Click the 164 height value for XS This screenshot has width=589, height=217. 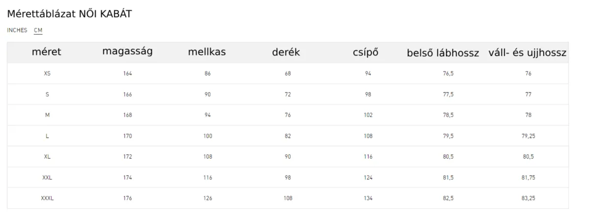[x=128, y=73]
